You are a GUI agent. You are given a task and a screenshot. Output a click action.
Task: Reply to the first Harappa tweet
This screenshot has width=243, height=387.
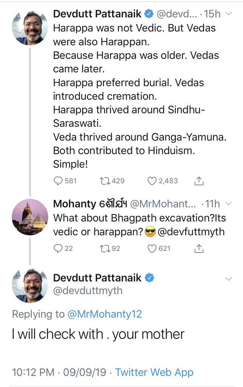[x=58, y=181]
